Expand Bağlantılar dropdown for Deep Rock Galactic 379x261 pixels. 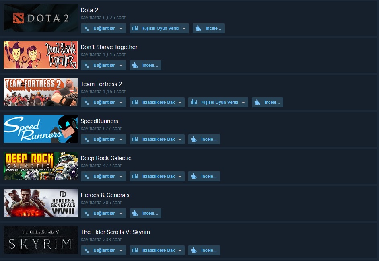[x=103, y=176]
